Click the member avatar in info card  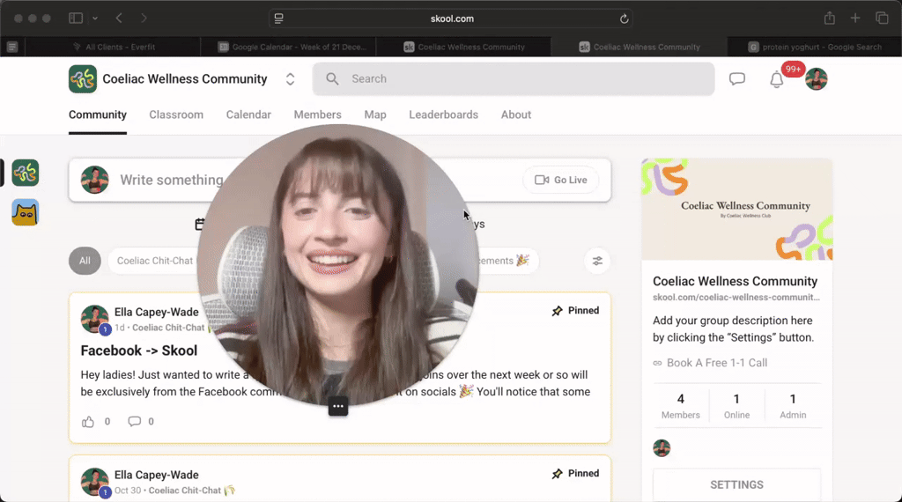click(x=662, y=448)
